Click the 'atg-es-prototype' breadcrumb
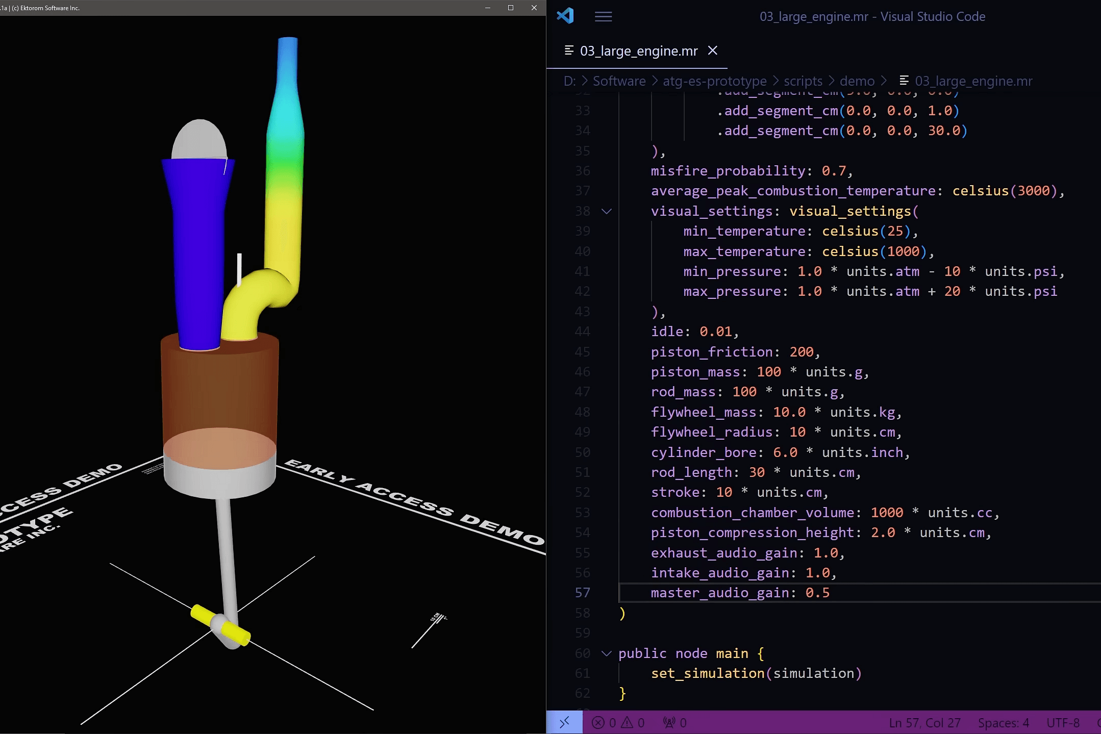Viewport: 1101px width, 734px height. point(714,81)
